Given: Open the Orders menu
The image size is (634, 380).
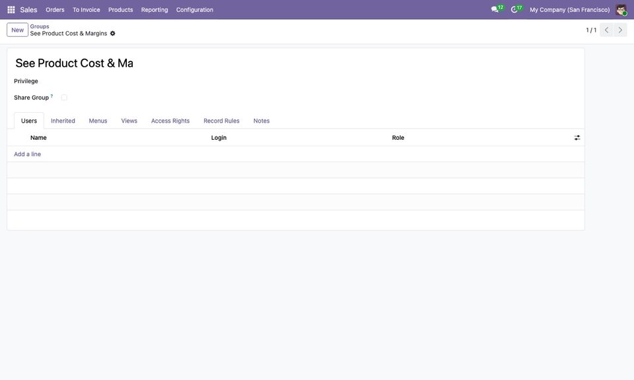Looking at the screenshot, I should (x=55, y=10).
